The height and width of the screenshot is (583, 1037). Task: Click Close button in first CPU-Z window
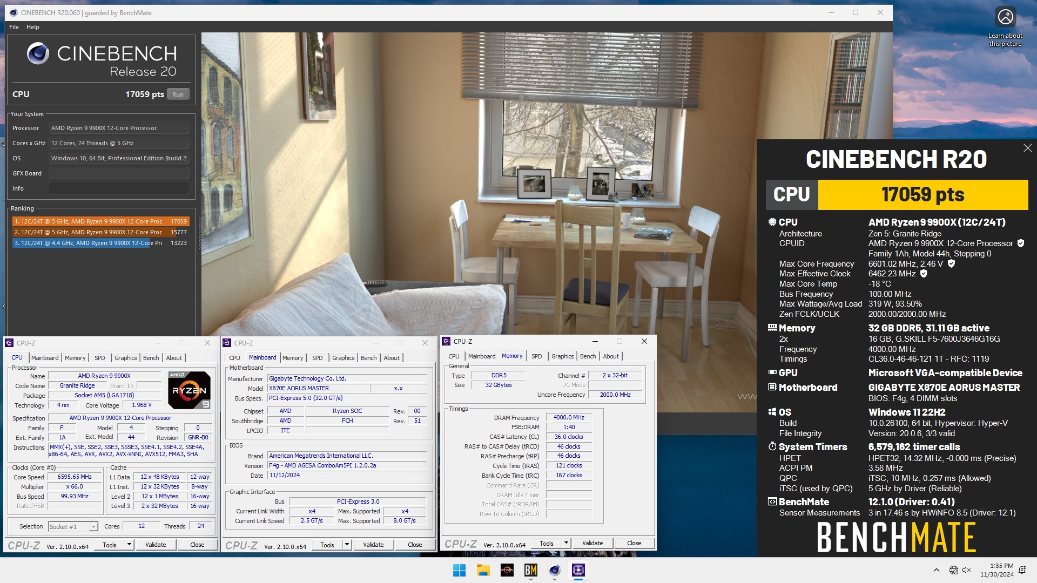pos(197,545)
